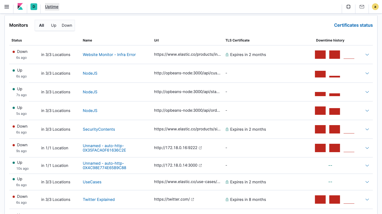Click lock icon in SecurityContents TLS cell

(x=227, y=129)
